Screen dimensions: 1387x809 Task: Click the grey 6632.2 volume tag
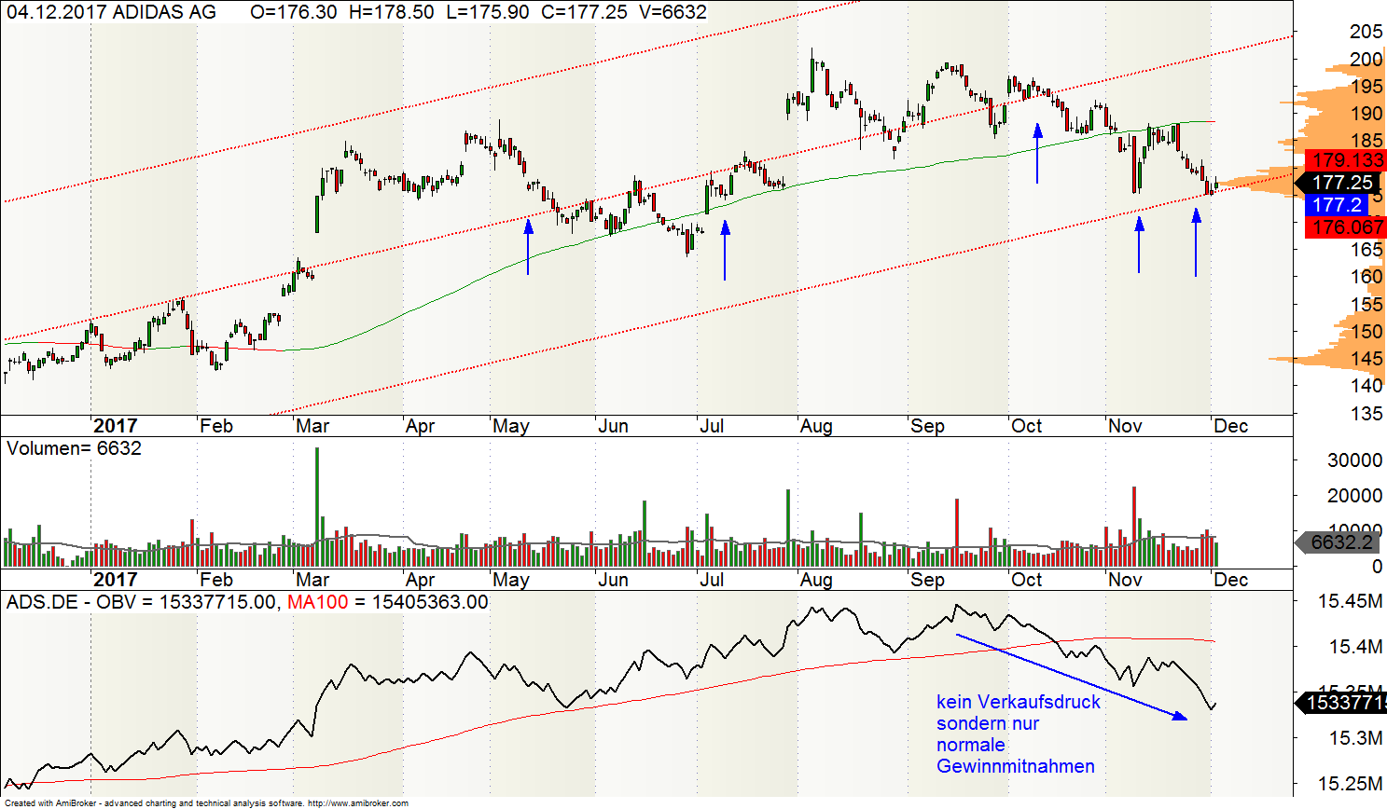tap(1336, 542)
